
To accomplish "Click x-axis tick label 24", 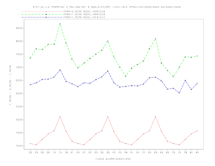I will tap(78, 152).
